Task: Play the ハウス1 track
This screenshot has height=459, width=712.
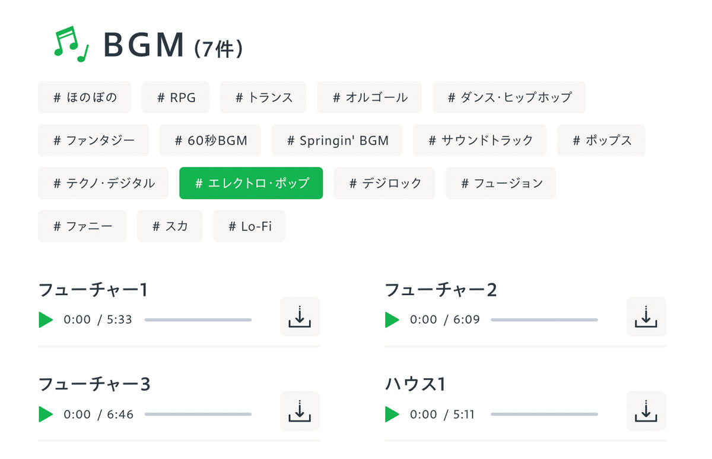Action: 392,414
